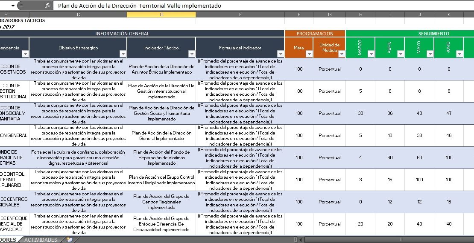This screenshot has height=243, width=474.
Task: Select column I header
Action: tap(390, 14)
